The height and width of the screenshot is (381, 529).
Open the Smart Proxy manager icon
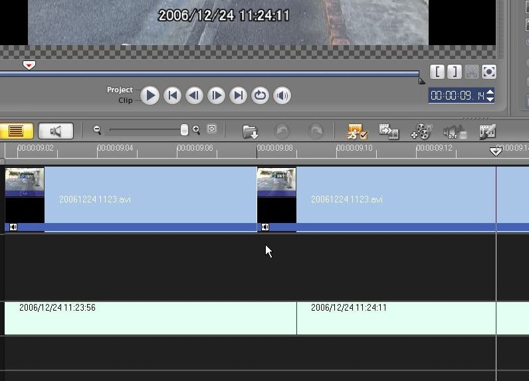tap(357, 131)
